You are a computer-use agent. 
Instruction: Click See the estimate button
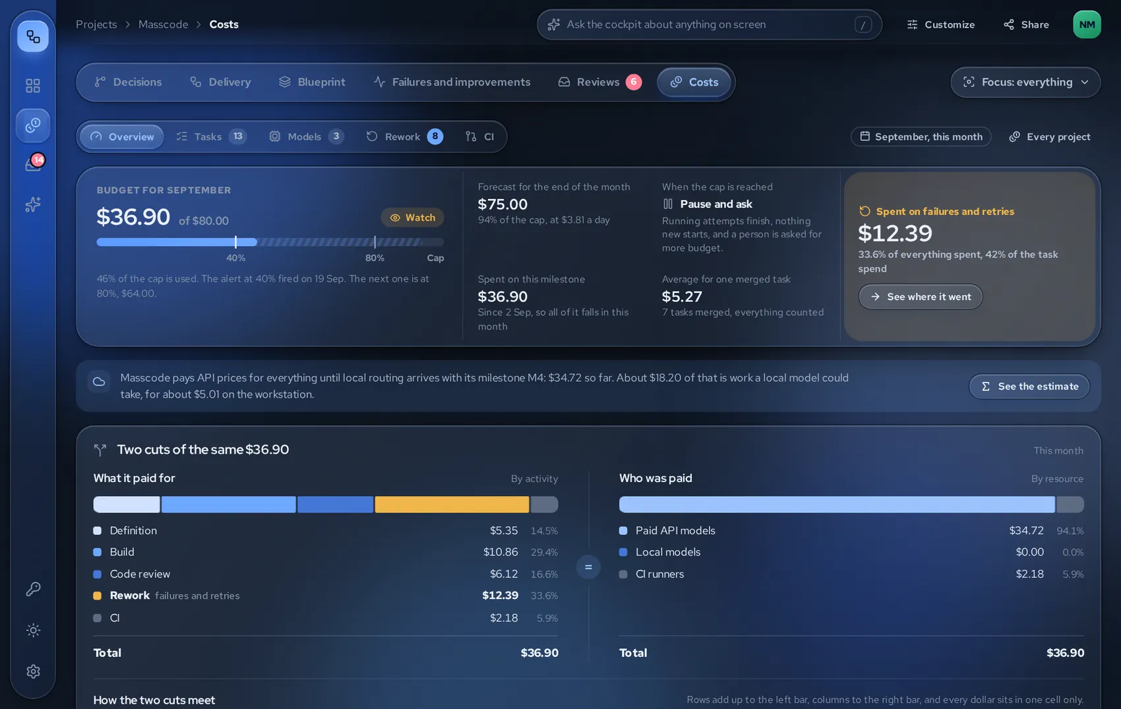point(1029,386)
